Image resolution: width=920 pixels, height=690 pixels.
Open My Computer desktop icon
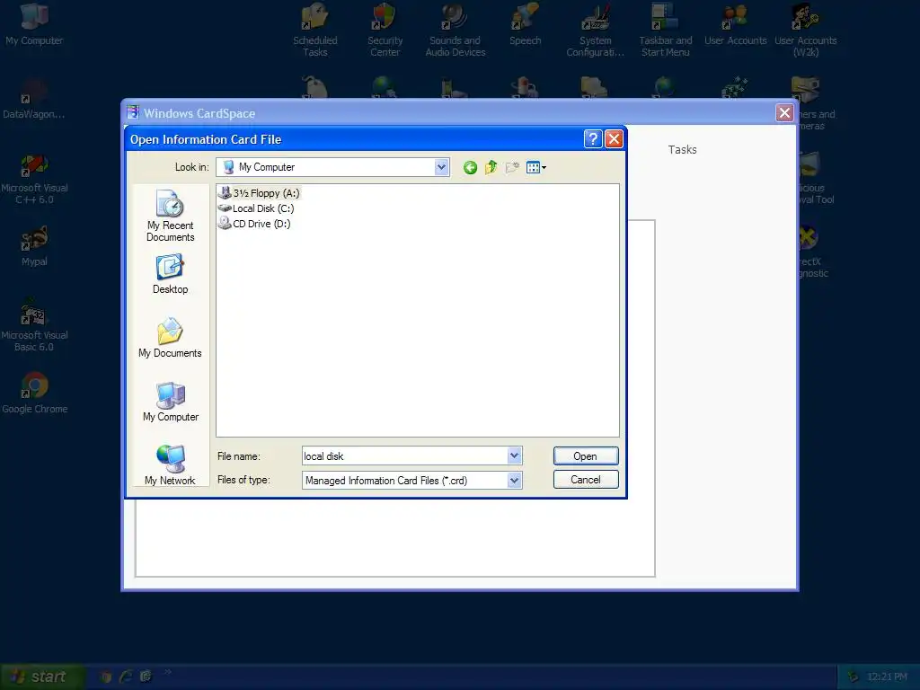pos(34,24)
